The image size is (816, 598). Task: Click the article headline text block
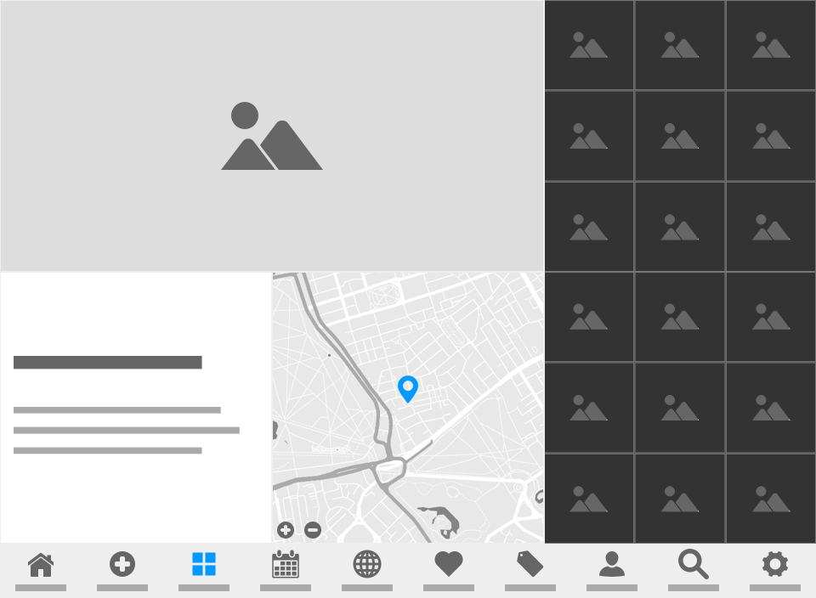108,362
